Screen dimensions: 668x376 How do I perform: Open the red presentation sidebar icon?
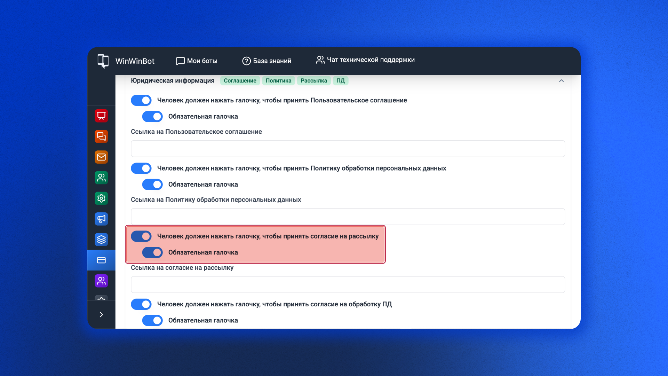pyautogui.click(x=101, y=116)
